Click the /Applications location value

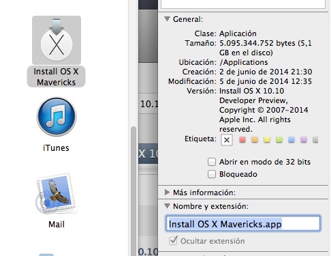click(244, 62)
